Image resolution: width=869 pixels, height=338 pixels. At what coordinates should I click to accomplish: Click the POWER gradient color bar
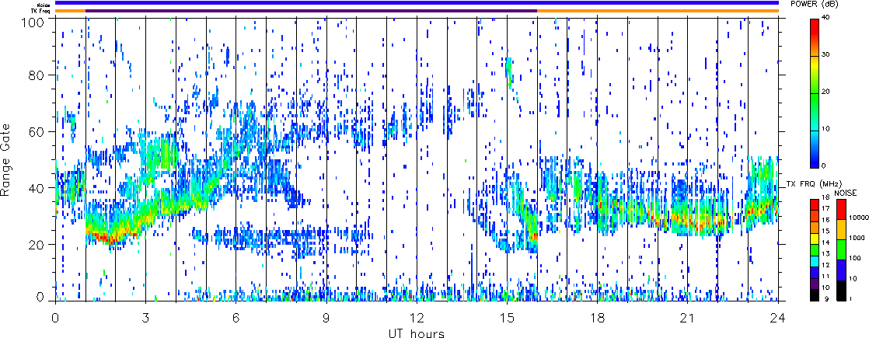click(x=815, y=93)
